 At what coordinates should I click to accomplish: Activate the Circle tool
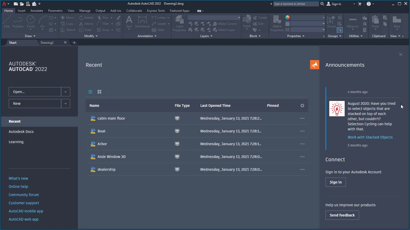pos(30,22)
